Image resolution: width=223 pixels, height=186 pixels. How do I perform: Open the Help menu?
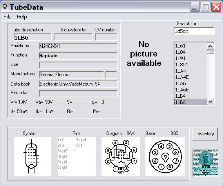pyautogui.click(x=22, y=17)
